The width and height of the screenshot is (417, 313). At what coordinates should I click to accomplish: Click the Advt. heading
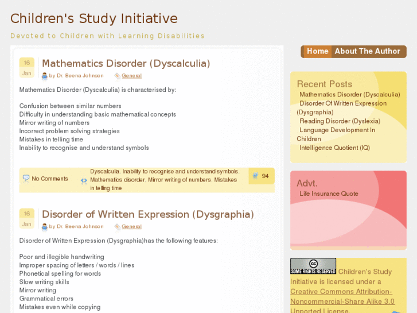[x=307, y=183]
